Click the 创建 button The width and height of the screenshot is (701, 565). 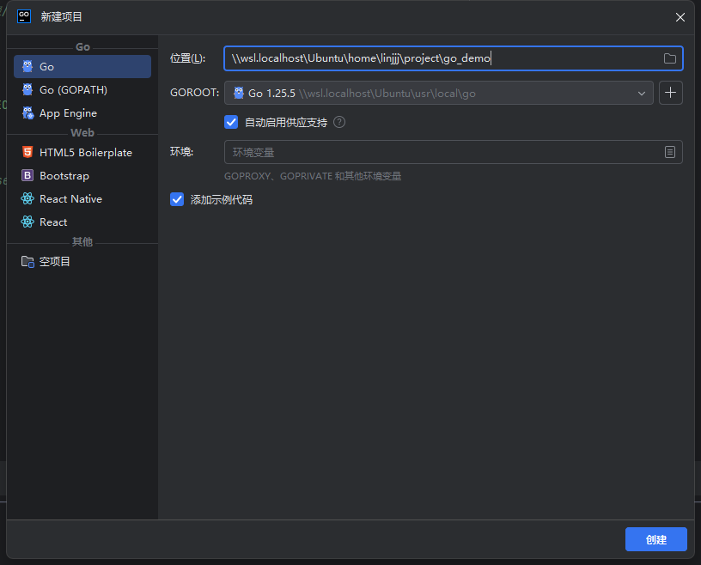pos(655,539)
